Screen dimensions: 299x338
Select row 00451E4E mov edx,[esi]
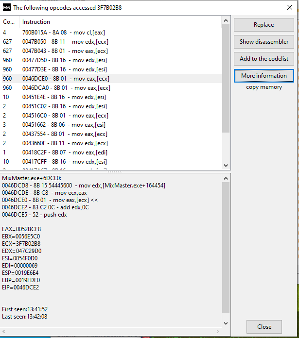pos(111,97)
